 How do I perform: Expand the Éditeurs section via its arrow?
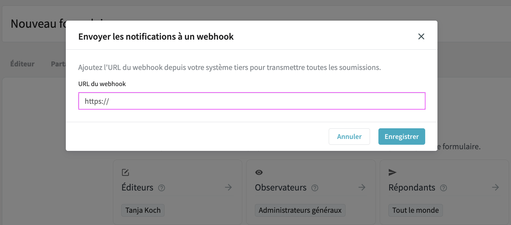pyautogui.click(x=229, y=187)
